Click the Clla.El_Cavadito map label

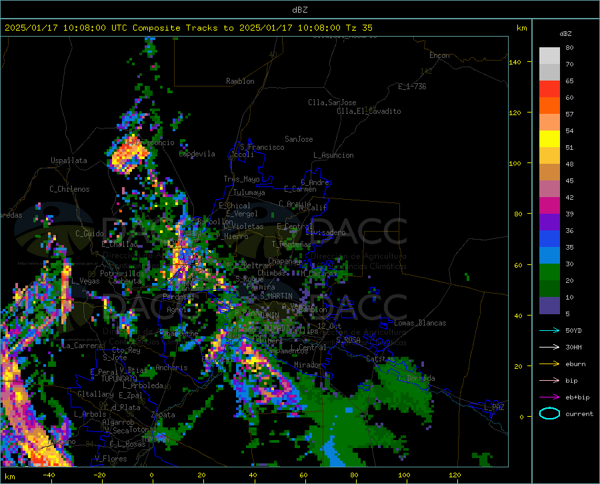(369, 111)
